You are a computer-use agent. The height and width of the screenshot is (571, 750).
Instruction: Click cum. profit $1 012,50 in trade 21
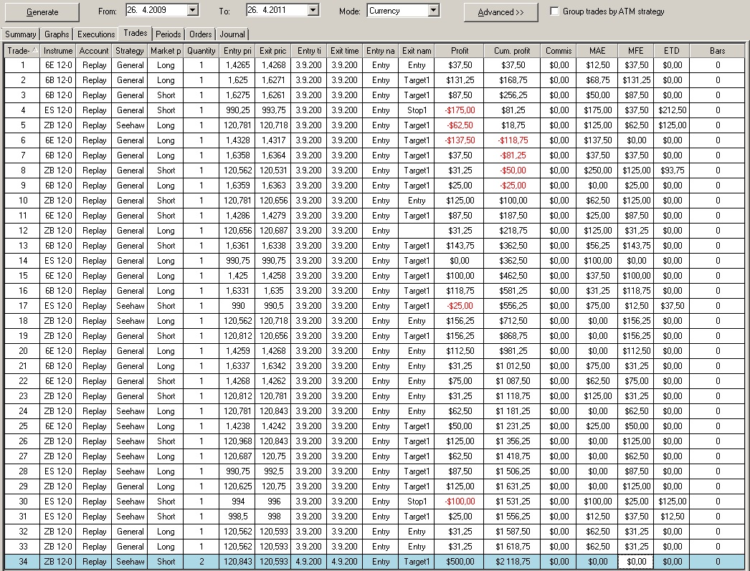[513, 366]
